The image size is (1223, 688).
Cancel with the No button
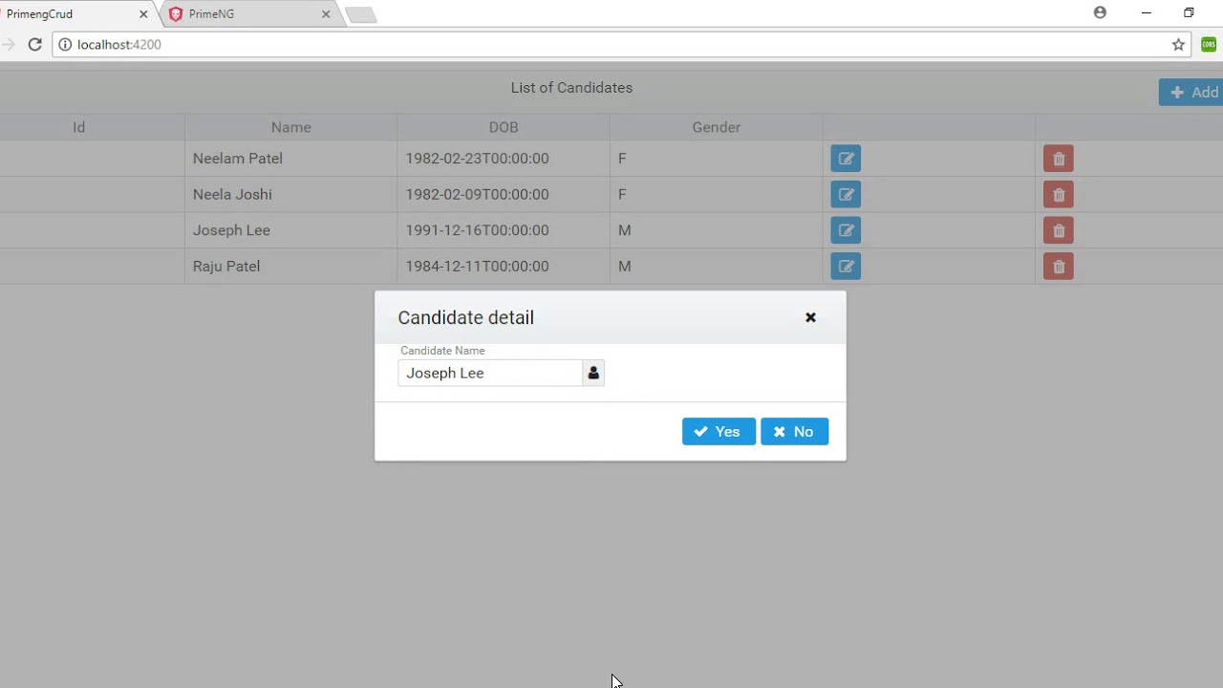pyautogui.click(x=794, y=432)
